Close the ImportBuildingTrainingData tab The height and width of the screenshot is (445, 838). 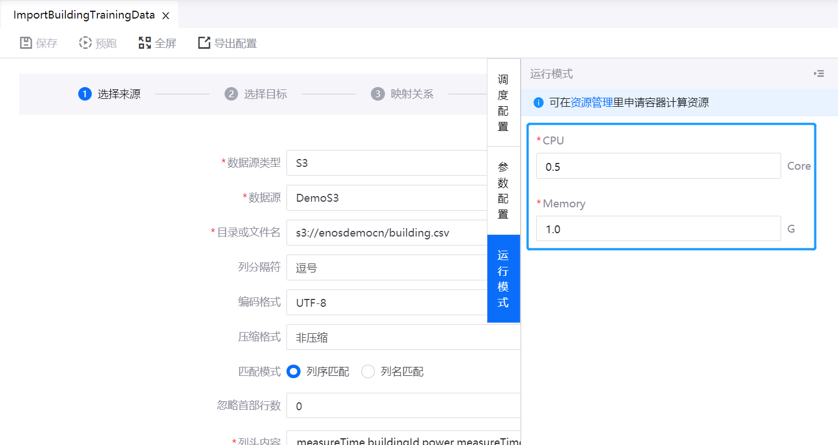[x=165, y=16]
